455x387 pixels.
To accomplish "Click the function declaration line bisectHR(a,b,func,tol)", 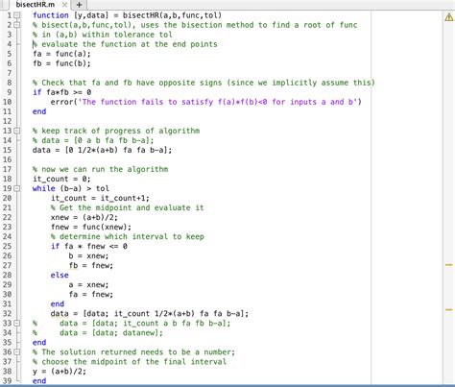I will (x=127, y=15).
